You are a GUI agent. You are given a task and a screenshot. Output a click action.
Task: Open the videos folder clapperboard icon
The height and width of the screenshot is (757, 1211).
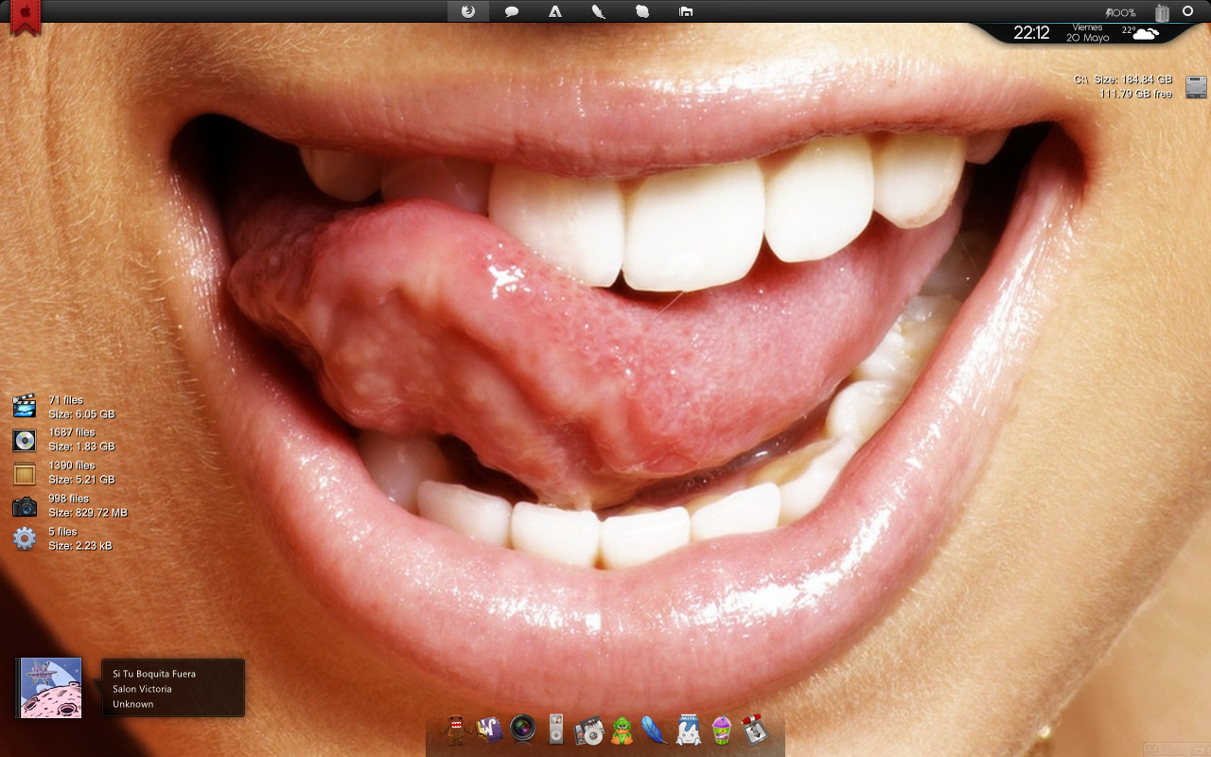(25, 406)
